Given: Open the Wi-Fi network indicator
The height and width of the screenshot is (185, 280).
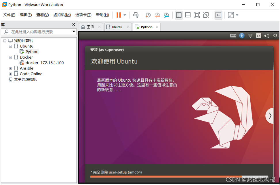Looking at the screenshot, I should 250,36.
